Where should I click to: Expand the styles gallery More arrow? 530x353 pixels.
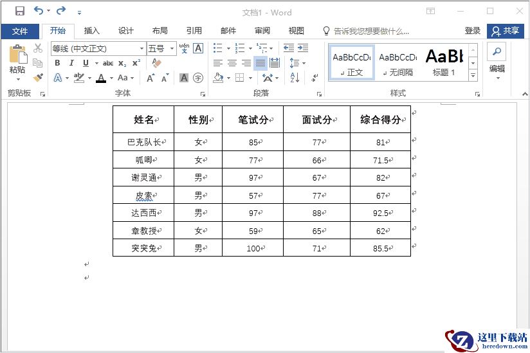coord(473,76)
